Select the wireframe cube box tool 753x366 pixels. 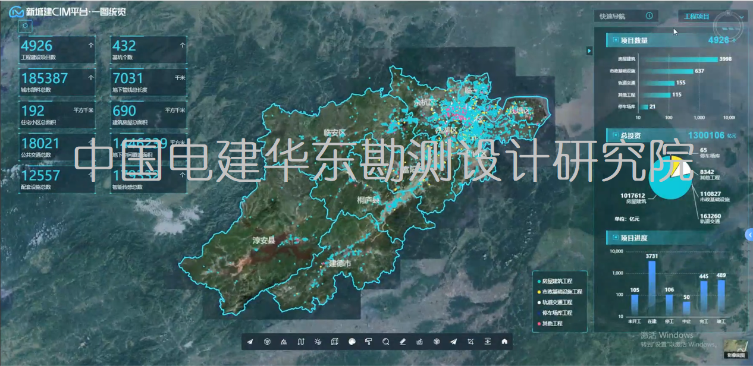pos(334,342)
